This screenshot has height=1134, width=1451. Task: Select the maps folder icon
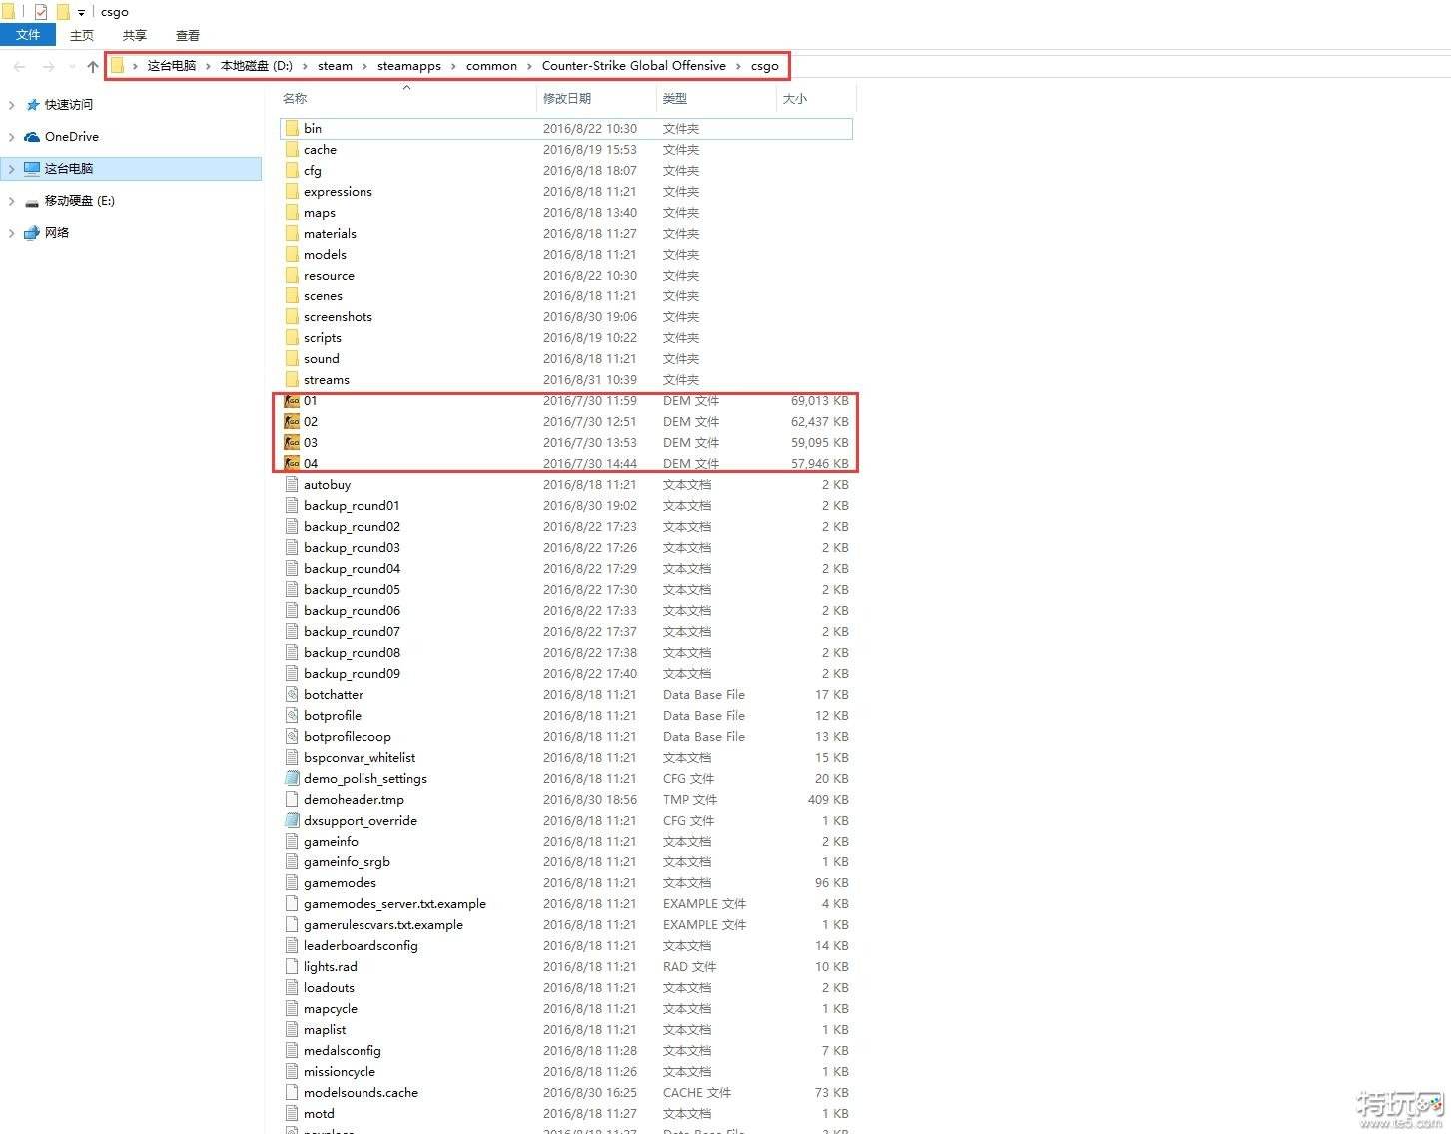pyautogui.click(x=292, y=212)
